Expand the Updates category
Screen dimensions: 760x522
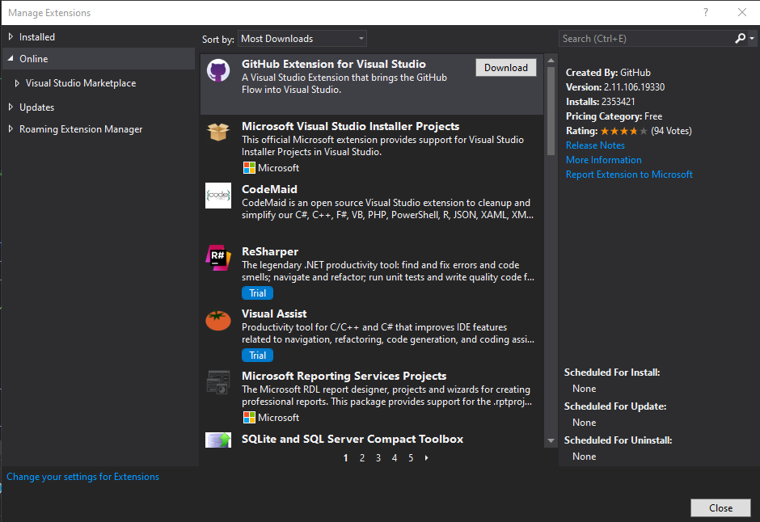click(11, 107)
